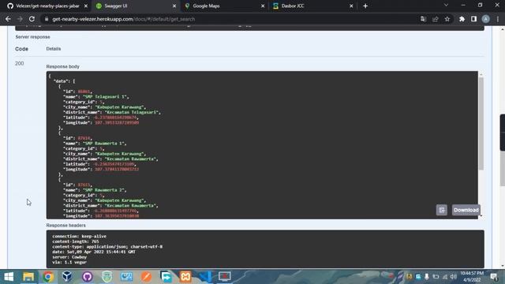
Task: Click the response body scrollbar thumb
Action: pos(481,124)
